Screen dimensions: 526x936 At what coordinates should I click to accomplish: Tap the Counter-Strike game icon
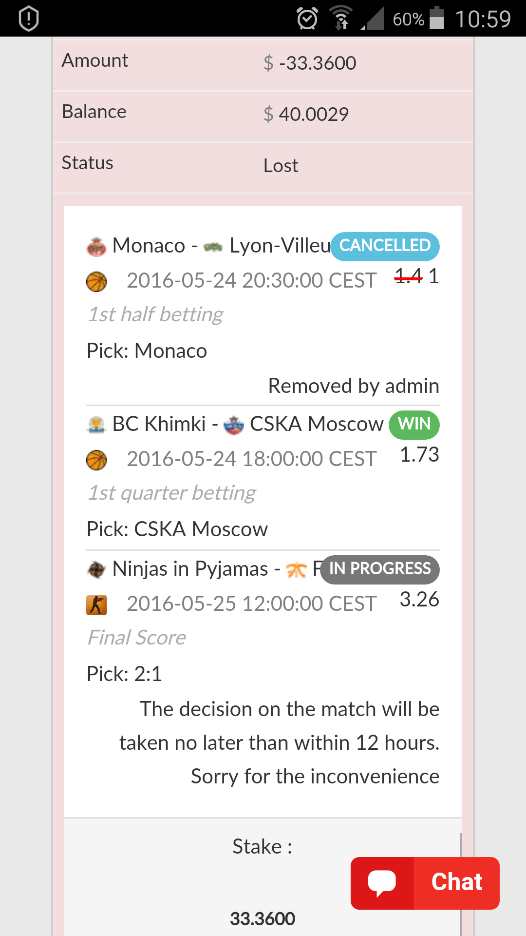[96, 605]
